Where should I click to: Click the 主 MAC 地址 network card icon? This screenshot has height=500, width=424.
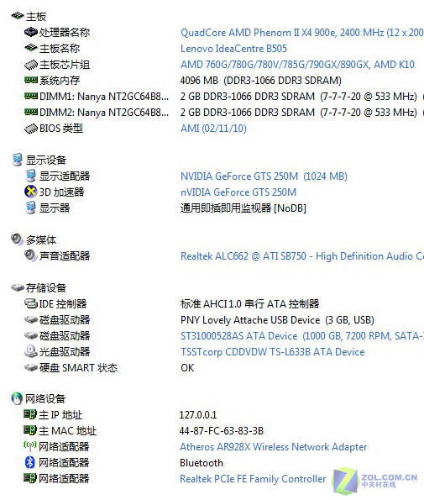[30, 430]
